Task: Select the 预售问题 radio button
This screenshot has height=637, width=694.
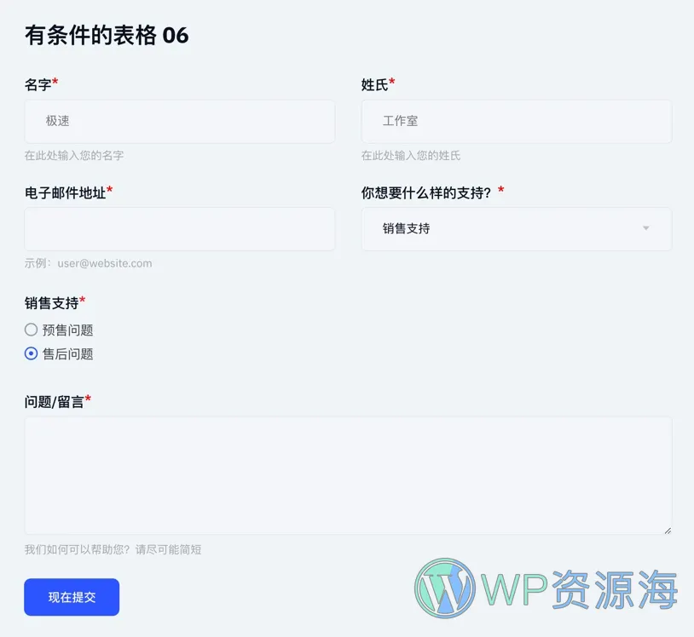Action: (x=31, y=330)
